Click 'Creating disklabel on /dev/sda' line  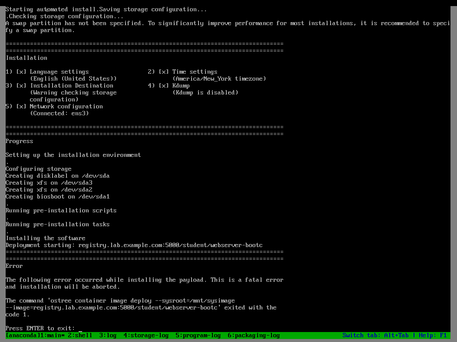(x=57, y=176)
